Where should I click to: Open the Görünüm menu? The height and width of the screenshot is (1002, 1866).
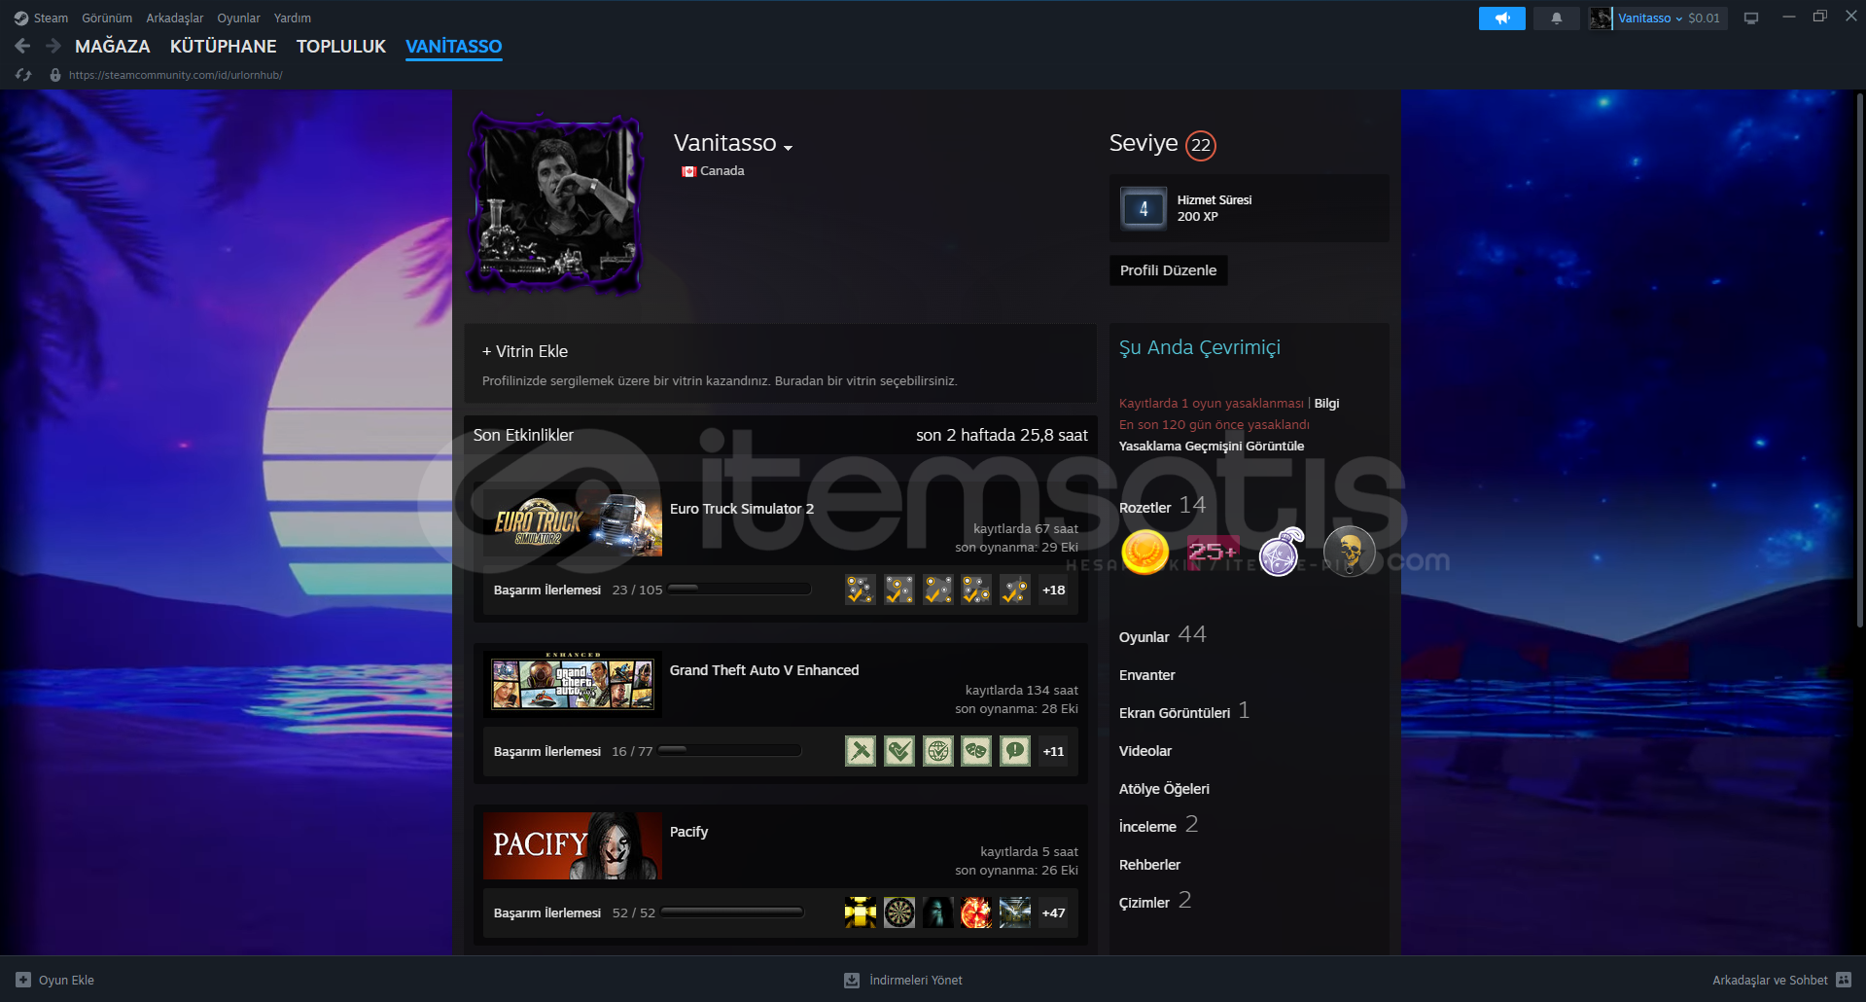tap(107, 18)
